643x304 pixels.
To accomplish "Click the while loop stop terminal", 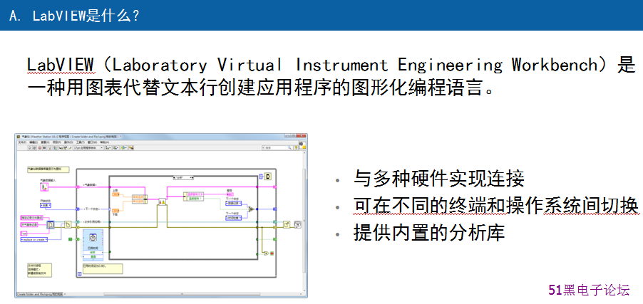I will coord(272,253).
